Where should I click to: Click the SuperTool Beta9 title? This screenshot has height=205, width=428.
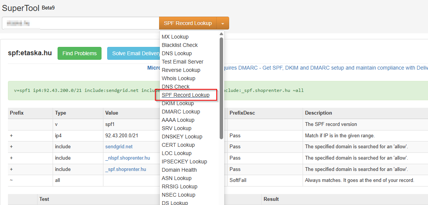click(x=28, y=8)
